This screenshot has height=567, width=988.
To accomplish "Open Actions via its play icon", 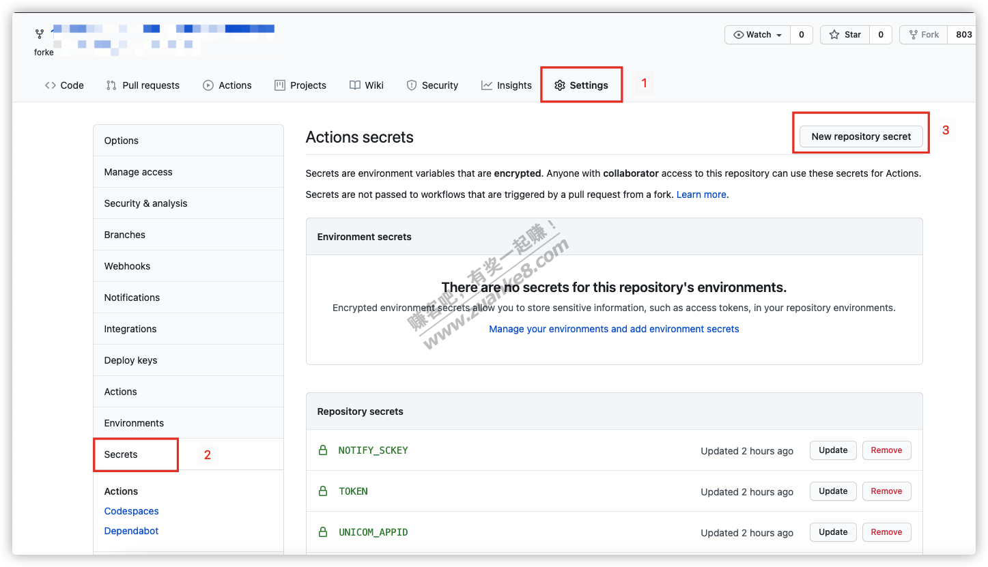I will pyautogui.click(x=207, y=85).
